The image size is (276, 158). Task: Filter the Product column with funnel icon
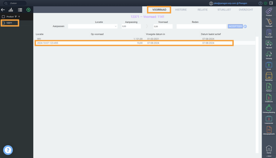[x=16, y=17]
